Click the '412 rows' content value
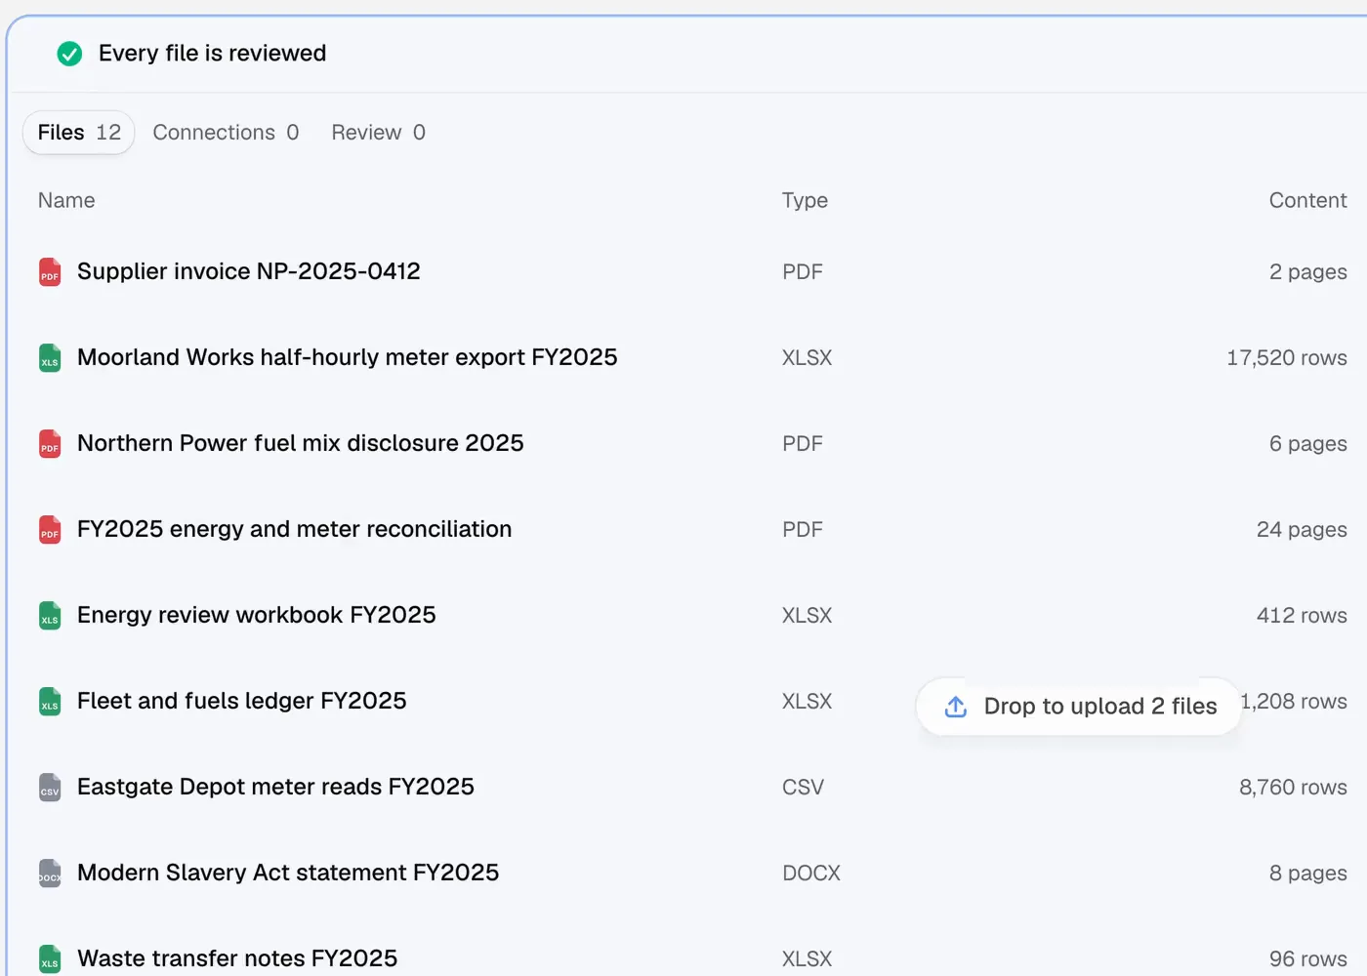Screen dimensions: 1367x976 [x=1302, y=616]
